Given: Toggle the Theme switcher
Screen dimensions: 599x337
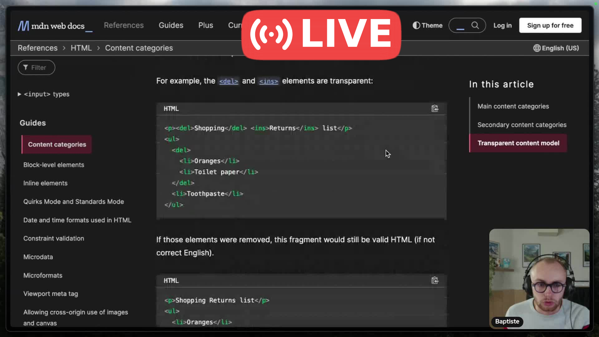Looking at the screenshot, I should (x=427, y=25).
